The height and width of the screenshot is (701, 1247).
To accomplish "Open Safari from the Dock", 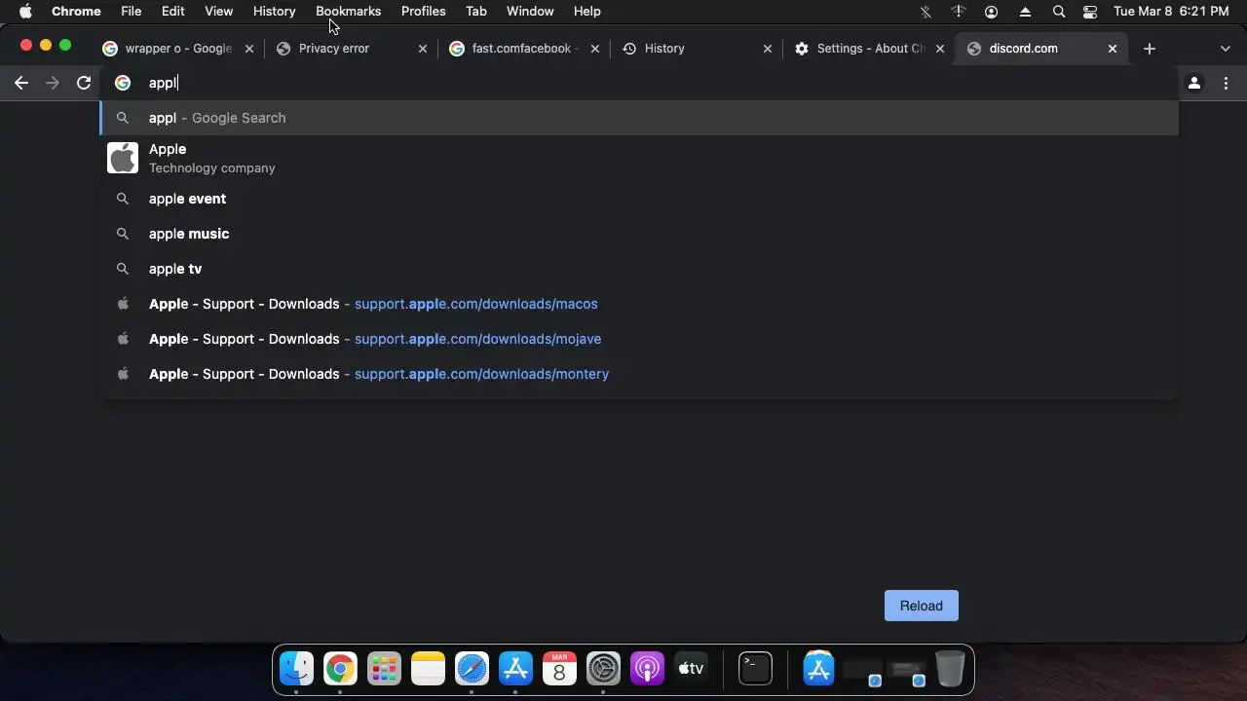I will click(x=472, y=668).
